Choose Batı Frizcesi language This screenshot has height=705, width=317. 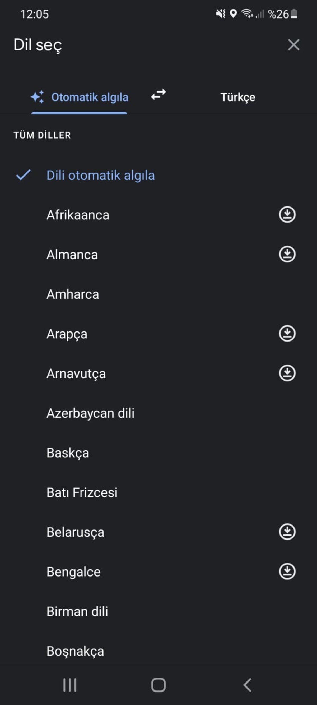tap(82, 493)
